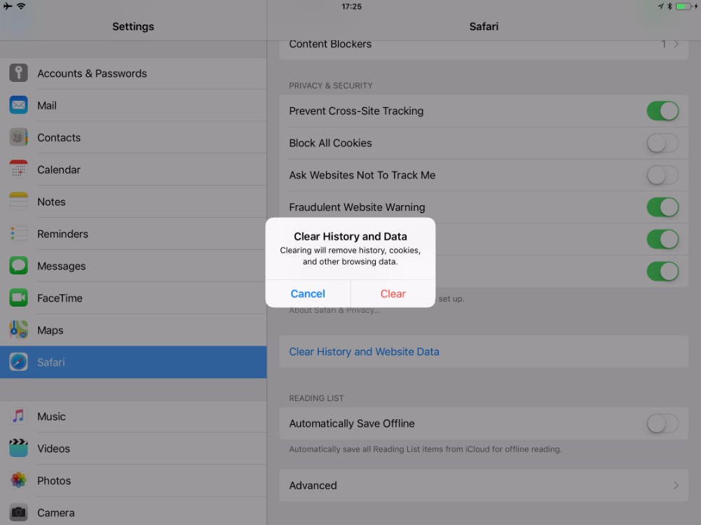Tap the Clear History and Data dialog title
The height and width of the screenshot is (525, 701).
click(x=350, y=236)
